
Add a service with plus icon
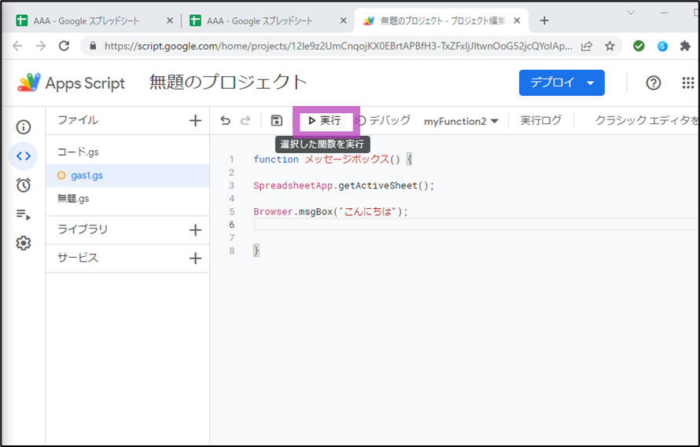[195, 258]
